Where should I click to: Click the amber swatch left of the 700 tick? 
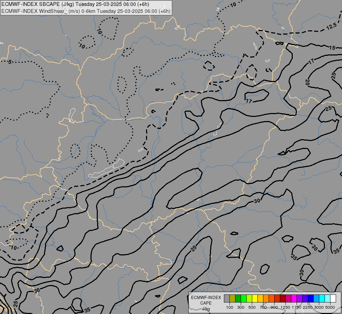point(260,299)
